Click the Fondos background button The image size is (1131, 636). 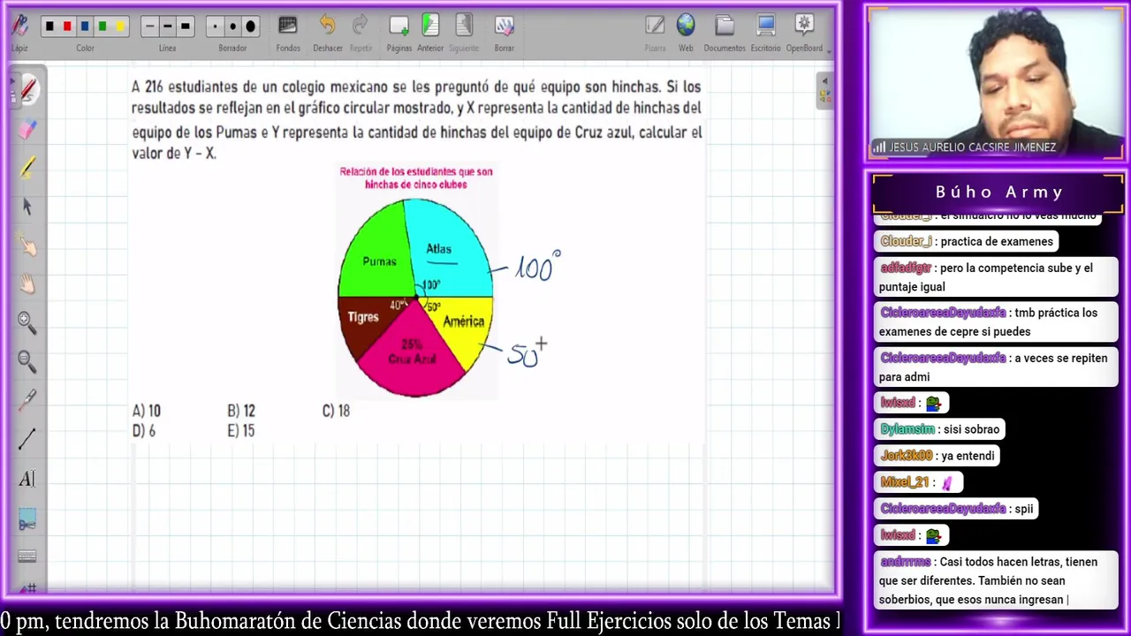coord(288,34)
